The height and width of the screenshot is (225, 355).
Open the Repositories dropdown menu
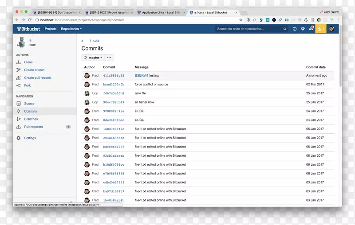click(x=71, y=29)
